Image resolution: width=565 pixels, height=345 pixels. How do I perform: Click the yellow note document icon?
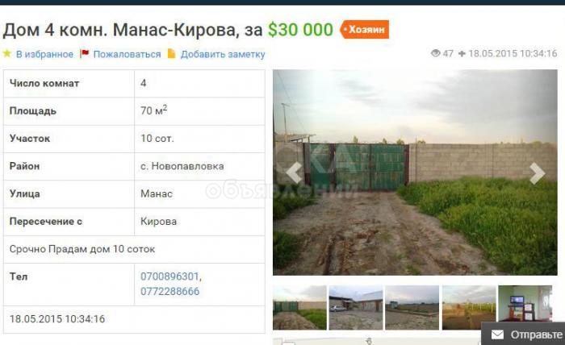pos(171,53)
